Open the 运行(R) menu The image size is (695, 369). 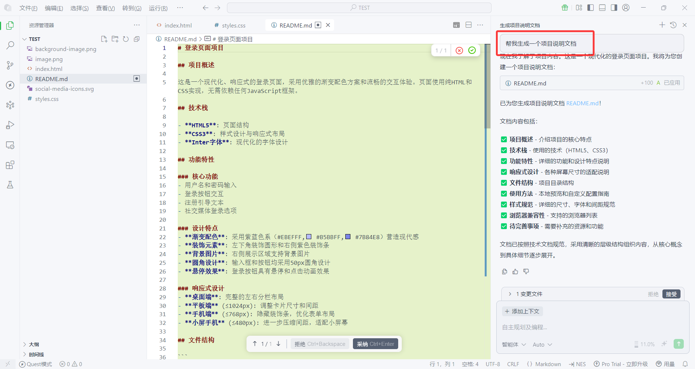click(157, 8)
